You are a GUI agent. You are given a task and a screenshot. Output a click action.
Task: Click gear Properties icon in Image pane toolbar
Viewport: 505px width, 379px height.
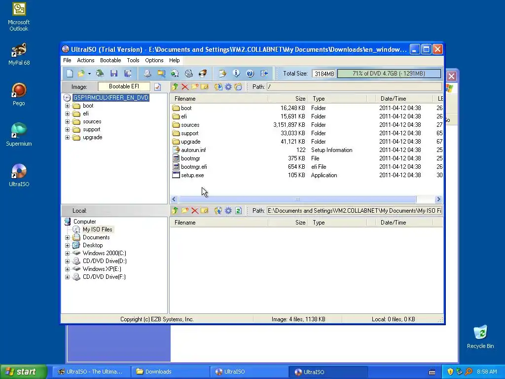pyautogui.click(x=228, y=87)
